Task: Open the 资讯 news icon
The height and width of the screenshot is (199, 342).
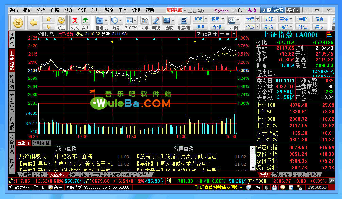Action: (144, 20)
